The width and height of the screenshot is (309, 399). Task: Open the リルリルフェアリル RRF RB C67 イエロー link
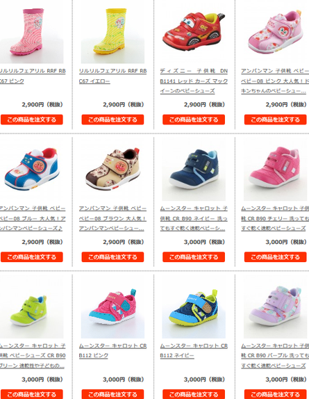coord(112,76)
